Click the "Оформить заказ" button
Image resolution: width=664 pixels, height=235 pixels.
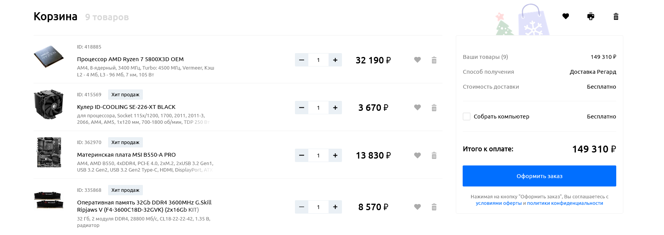539,176
